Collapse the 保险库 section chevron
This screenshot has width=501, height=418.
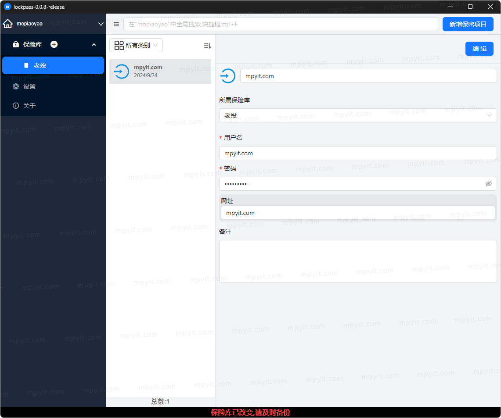click(94, 45)
